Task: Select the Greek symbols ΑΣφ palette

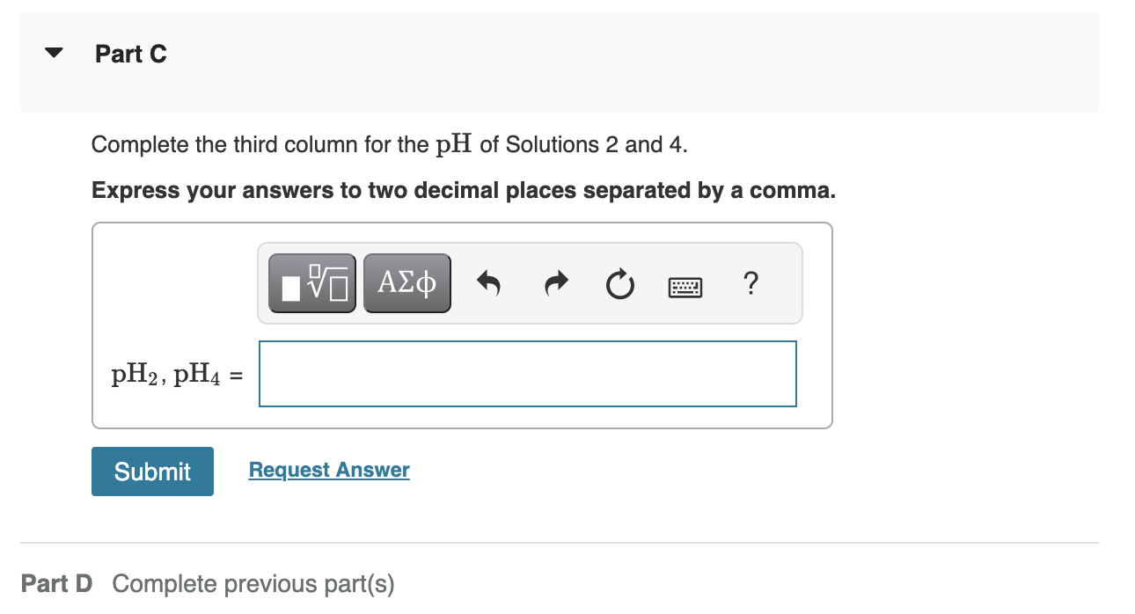Action: pyautogui.click(x=406, y=282)
